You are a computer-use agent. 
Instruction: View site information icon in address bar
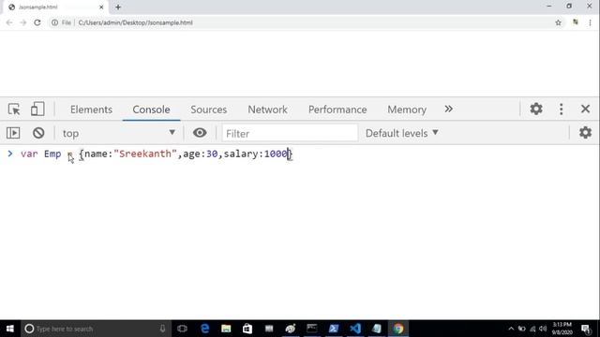point(54,22)
